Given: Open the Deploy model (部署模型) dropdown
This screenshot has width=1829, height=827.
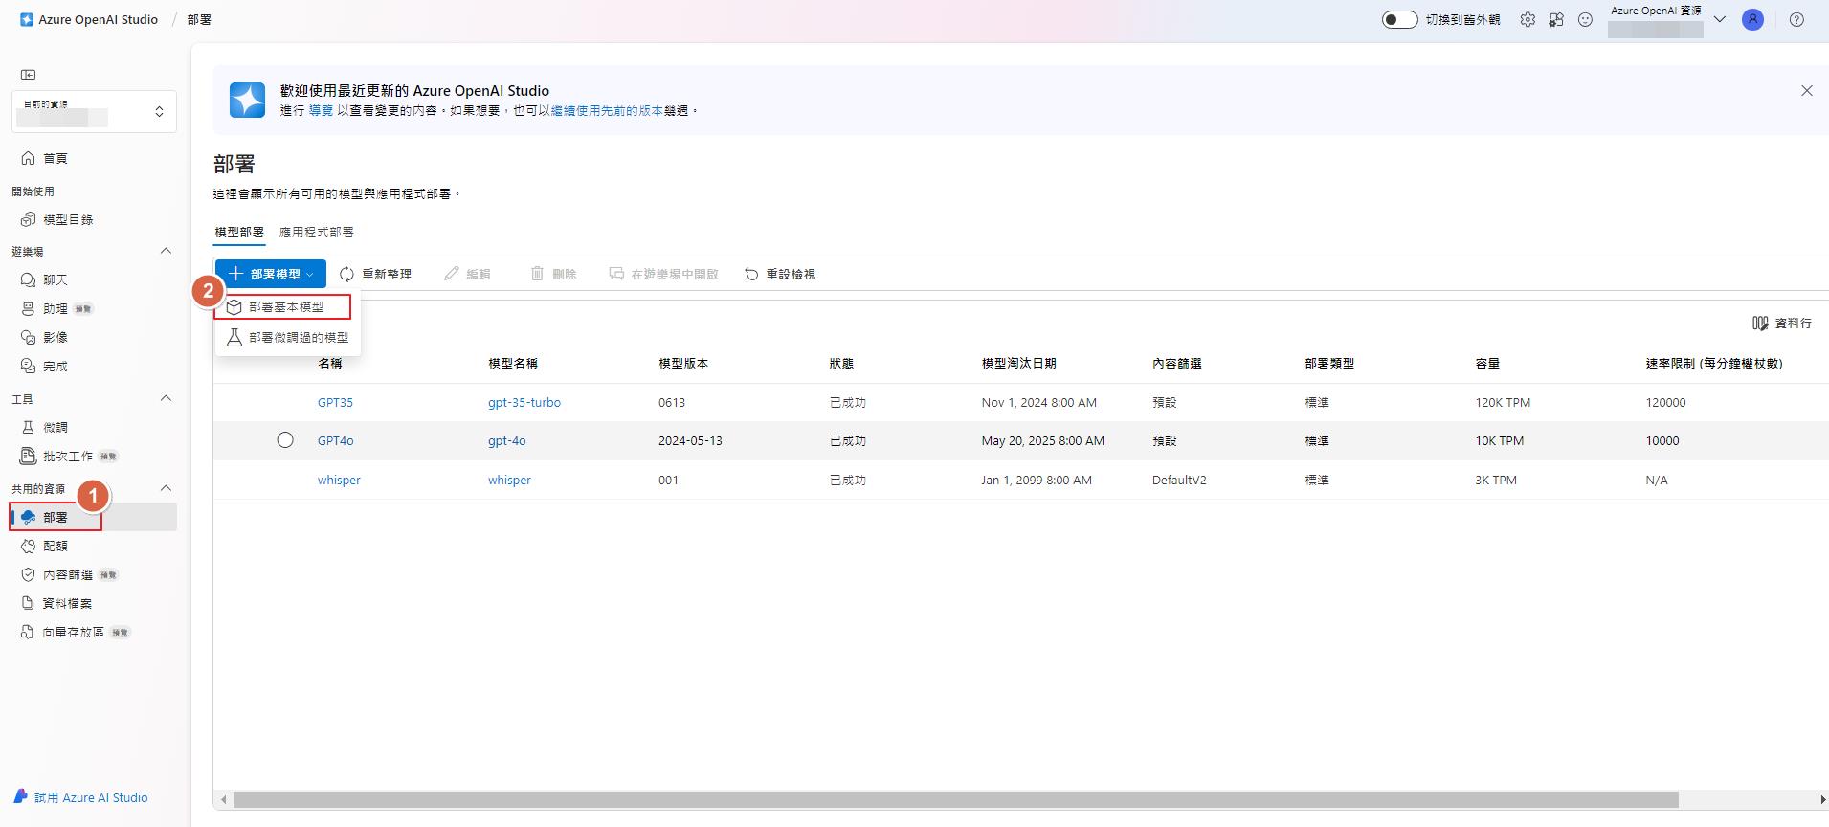Looking at the screenshot, I should [270, 274].
